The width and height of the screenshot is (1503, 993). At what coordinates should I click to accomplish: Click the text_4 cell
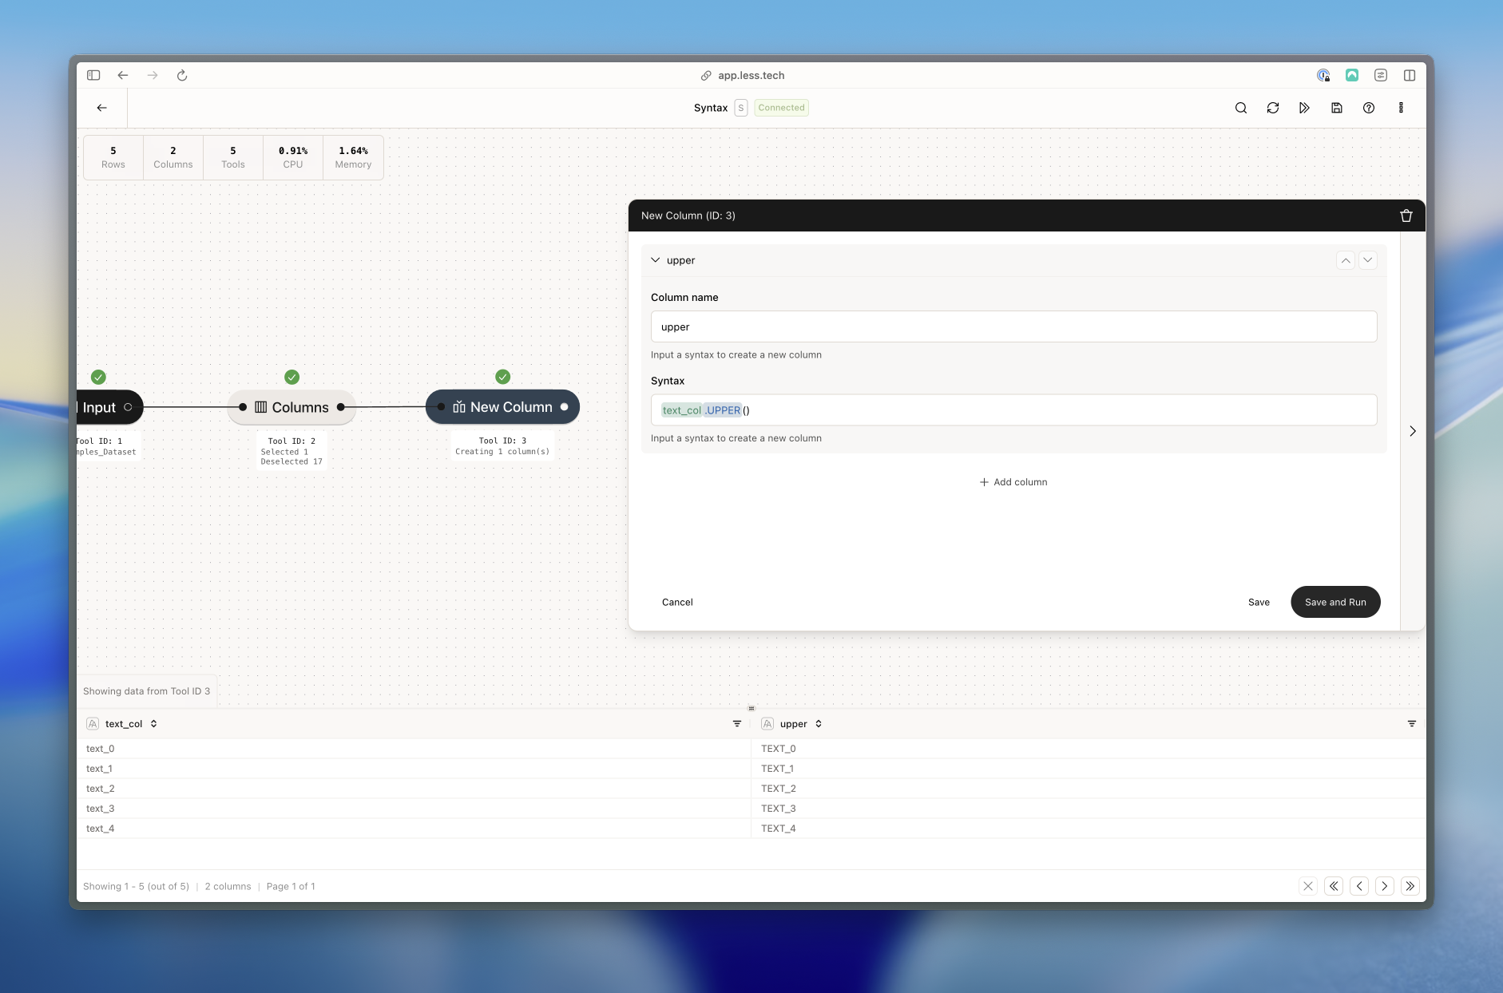pyautogui.click(x=414, y=829)
